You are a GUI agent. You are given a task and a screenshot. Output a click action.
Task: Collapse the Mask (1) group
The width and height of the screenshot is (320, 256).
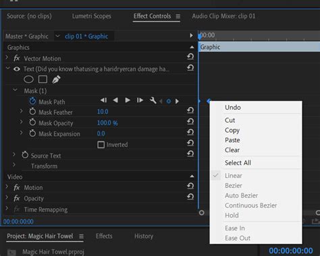pos(15,90)
